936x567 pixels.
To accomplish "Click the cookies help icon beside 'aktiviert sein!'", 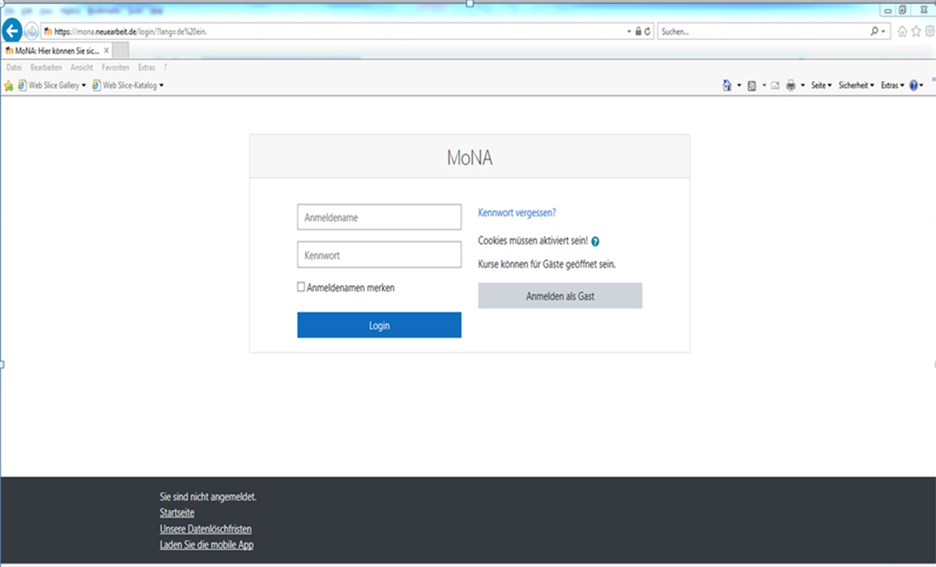I will pyautogui.click(x=595, y=242).
